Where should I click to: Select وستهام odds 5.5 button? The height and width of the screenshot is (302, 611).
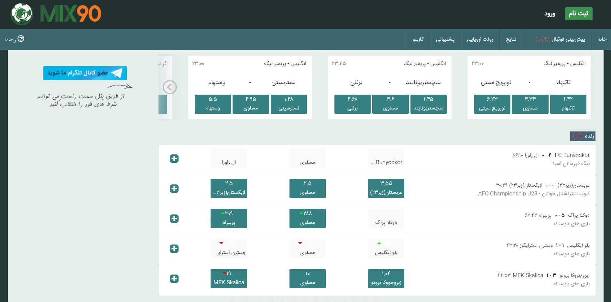[213, 104]
